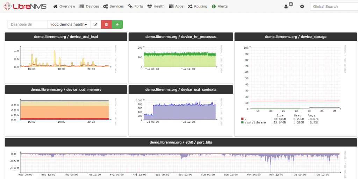Viewport: 358px width, 179px height.
Task: Click the Dashboards label field
Action: pos(28,24)
